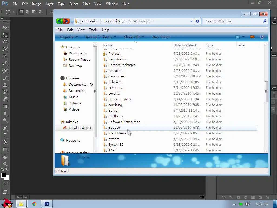Select the Horizontal Type tool
Screen dimensions: 277x208
coord(5,135)
